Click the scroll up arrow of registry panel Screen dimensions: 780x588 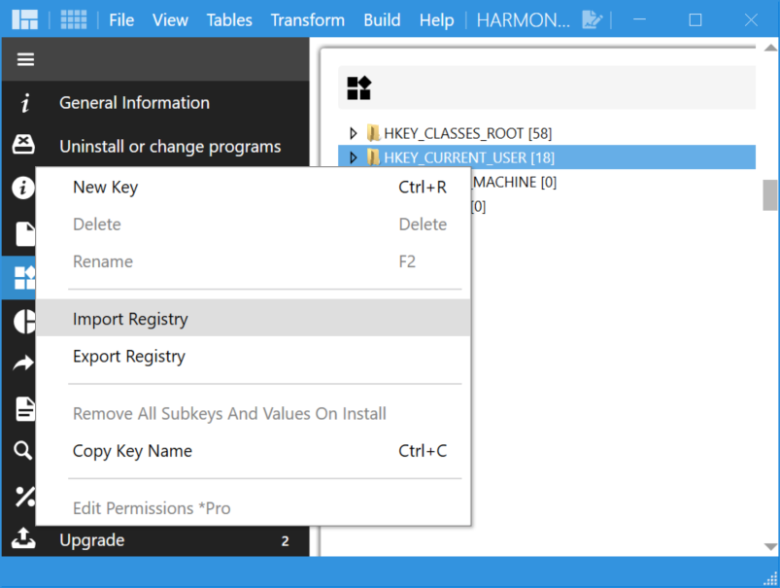770,48
